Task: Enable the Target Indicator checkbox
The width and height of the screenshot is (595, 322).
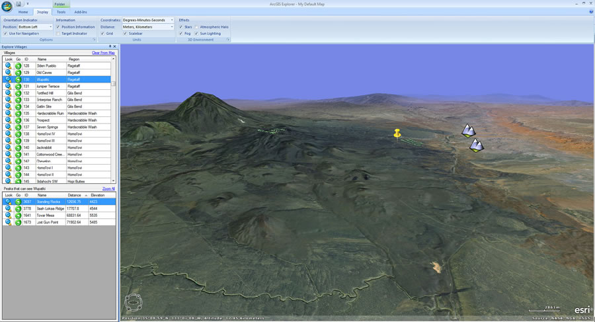Action: [x=58, y=34]
